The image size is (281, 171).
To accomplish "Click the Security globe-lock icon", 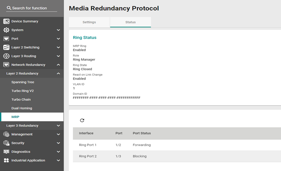I will point(6,143).
